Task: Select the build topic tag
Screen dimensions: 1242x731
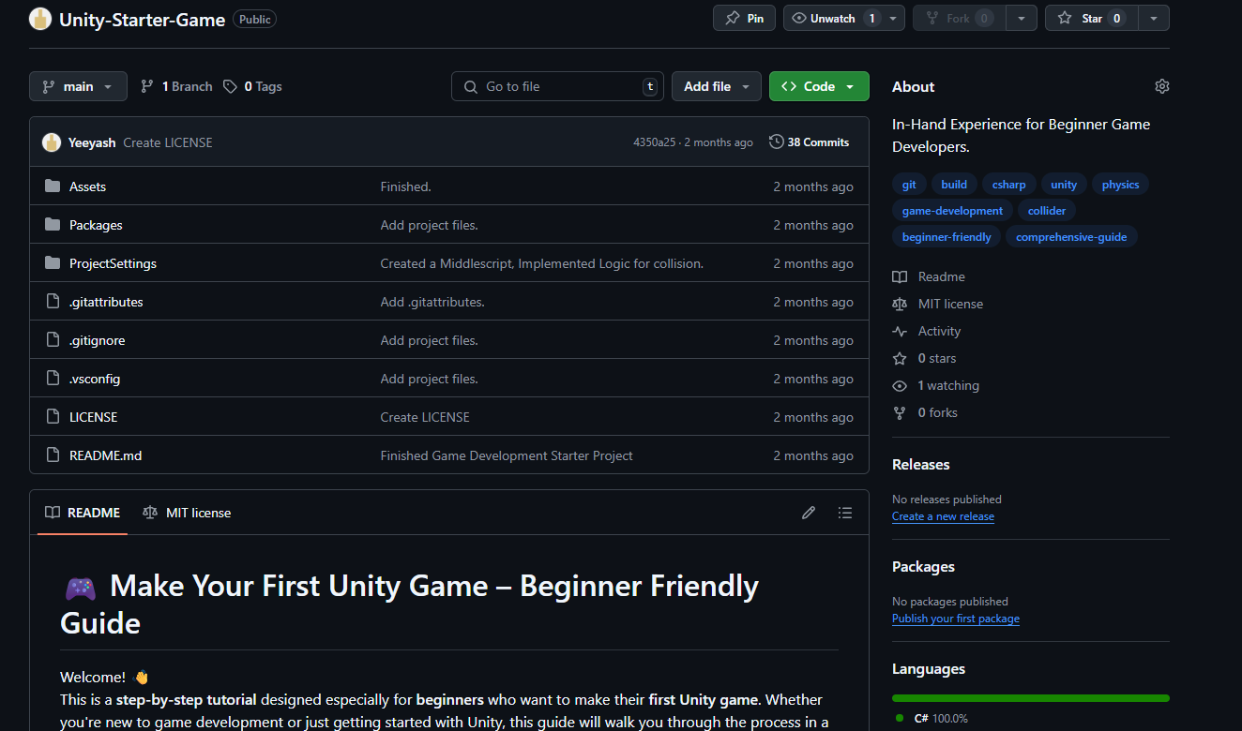Action: [954, 185]
